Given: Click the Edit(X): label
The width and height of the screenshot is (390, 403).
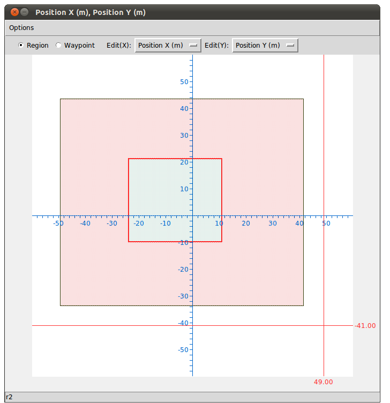Looking at the screenshot, I should coord(119,45).
